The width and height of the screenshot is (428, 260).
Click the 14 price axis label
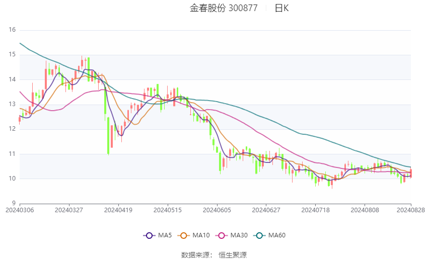12,79
